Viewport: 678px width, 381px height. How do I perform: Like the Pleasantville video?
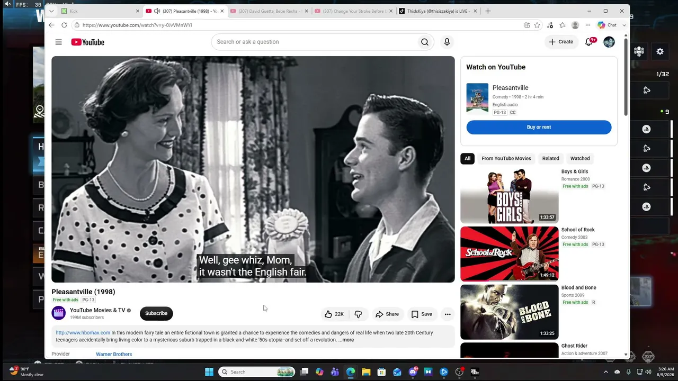pyautogui.click(x=334, y=314)
